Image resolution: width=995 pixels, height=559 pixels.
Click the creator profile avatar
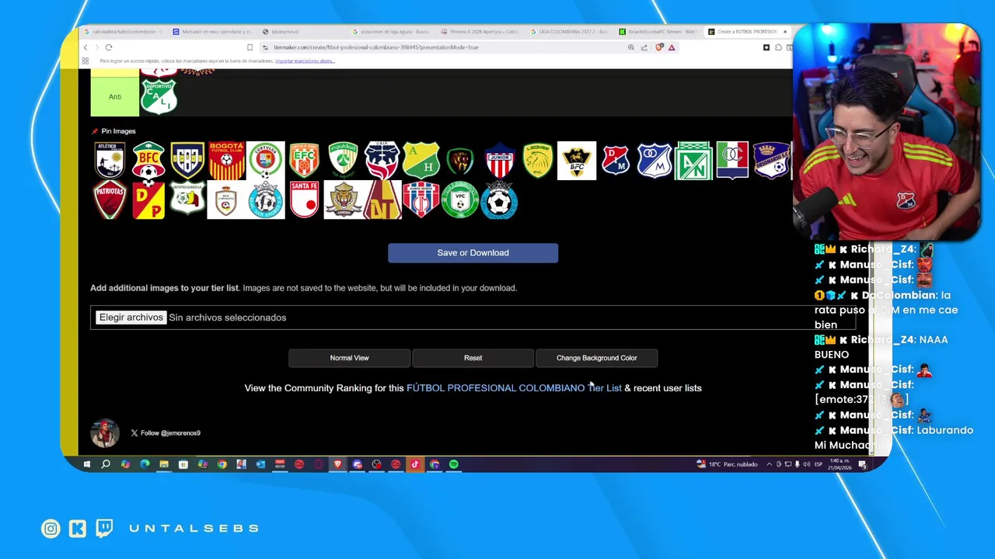pyautogui.click(x=105, y=433)
